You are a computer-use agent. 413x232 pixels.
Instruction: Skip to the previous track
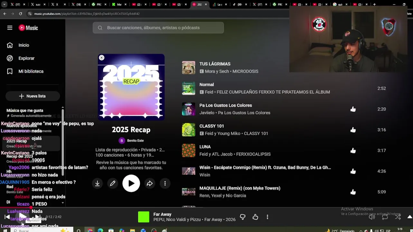[x=7, y=217]
